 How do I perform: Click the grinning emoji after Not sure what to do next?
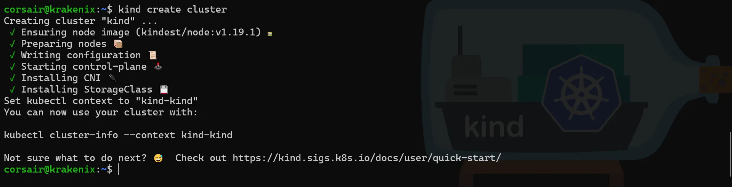click(158, 158)
